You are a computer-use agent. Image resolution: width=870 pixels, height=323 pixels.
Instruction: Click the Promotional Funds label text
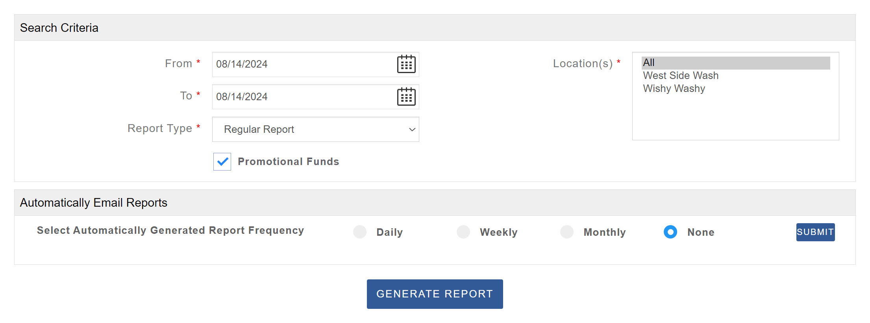click(288, 161)
